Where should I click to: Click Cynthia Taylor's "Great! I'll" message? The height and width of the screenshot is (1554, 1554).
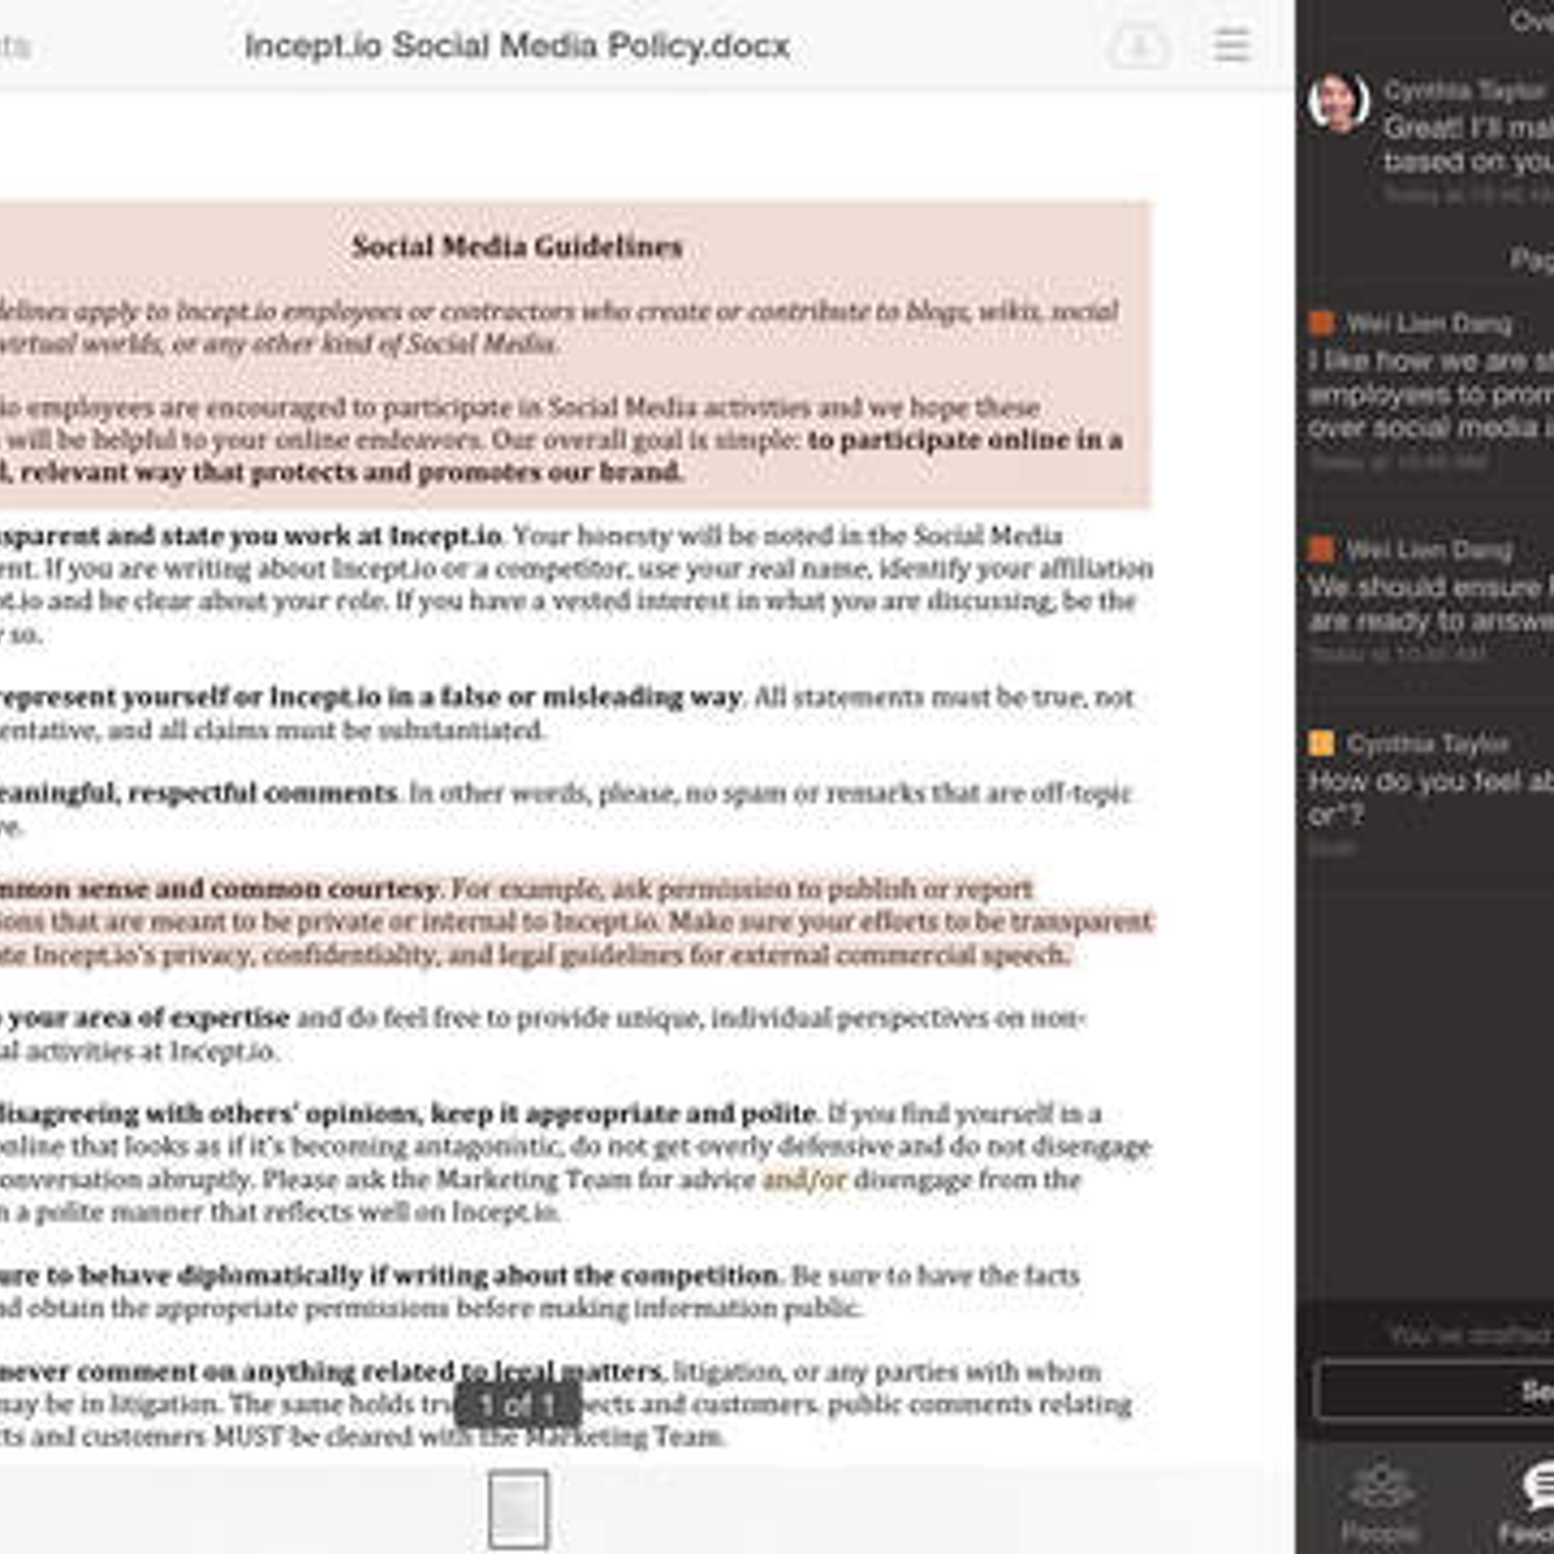pos(1469,144)
